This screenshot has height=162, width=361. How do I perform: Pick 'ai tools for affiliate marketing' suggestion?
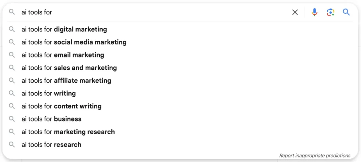click(180, 81)
